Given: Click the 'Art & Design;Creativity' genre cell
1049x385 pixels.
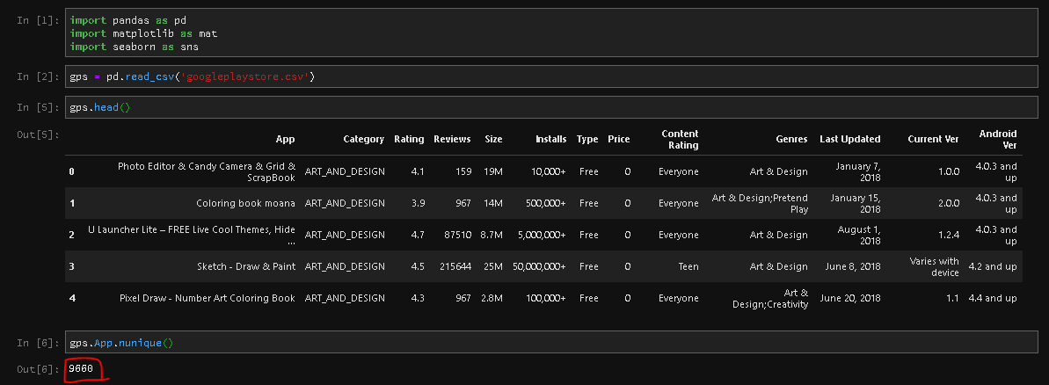Looking at the screenshot, I should 769,298.
